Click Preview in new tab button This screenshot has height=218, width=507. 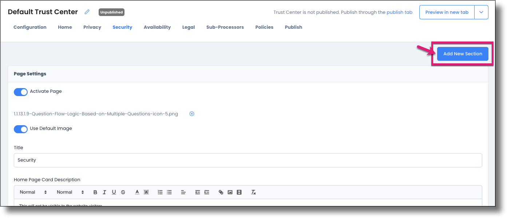click(447, 12)
